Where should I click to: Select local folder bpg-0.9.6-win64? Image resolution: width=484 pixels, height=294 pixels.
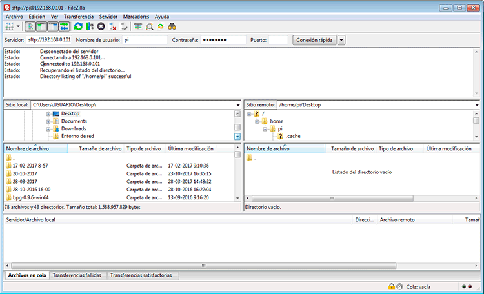[x=30, y=197]
